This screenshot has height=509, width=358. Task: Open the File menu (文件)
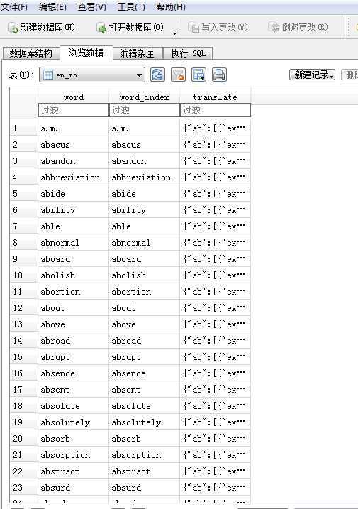click(14, 7)
